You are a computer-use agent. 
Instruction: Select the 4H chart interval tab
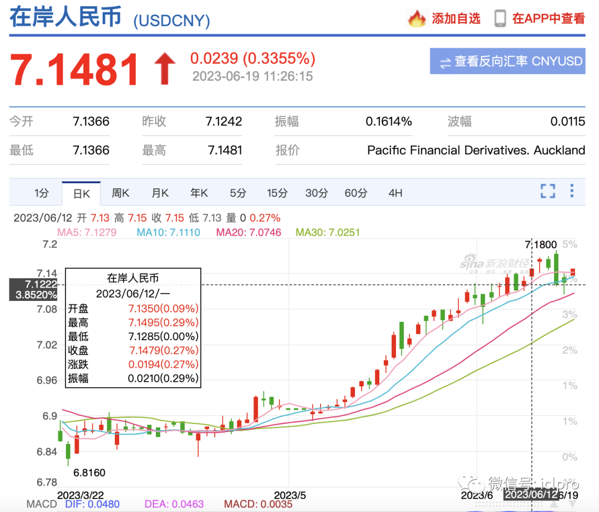(x=395, y=193)
